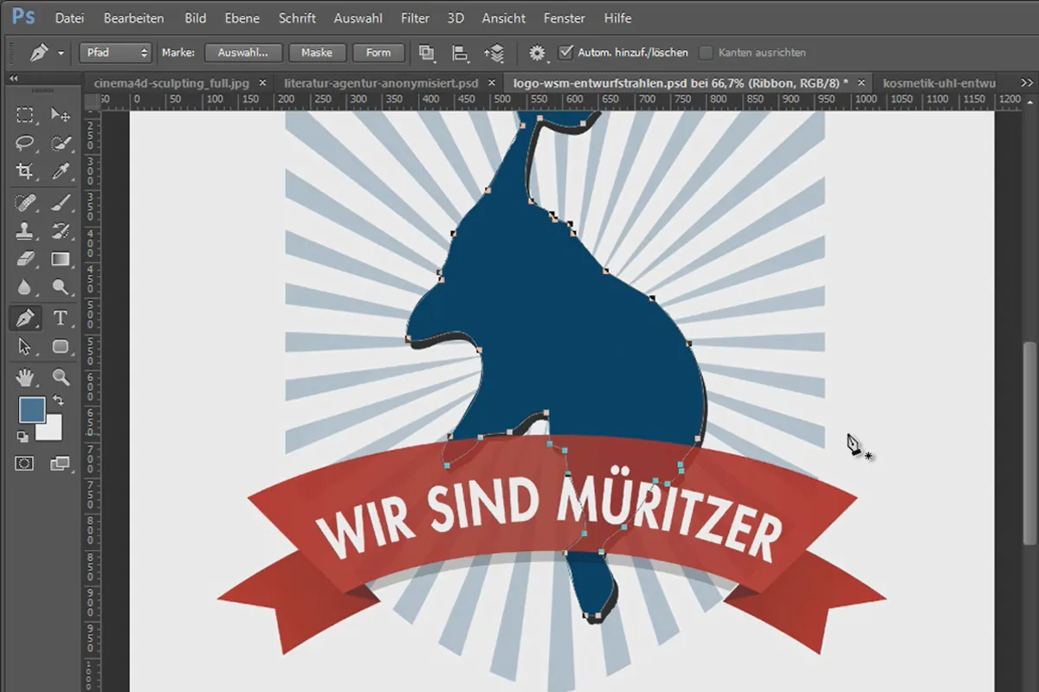Click the Form button
Screen dimensions: 1039x692
378,53
